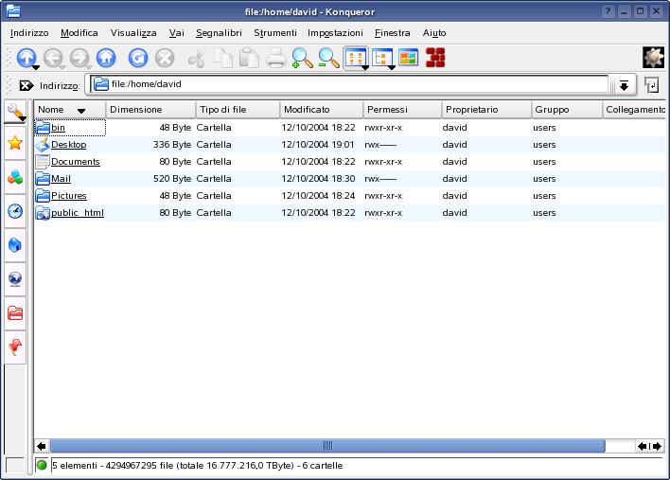Sort by the Nome column header

(70, 110)
